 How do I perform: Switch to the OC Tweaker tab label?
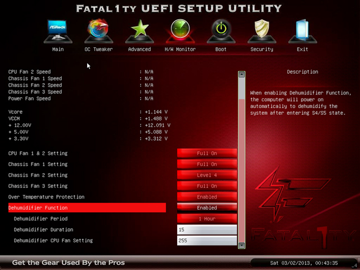pos(98,49)
